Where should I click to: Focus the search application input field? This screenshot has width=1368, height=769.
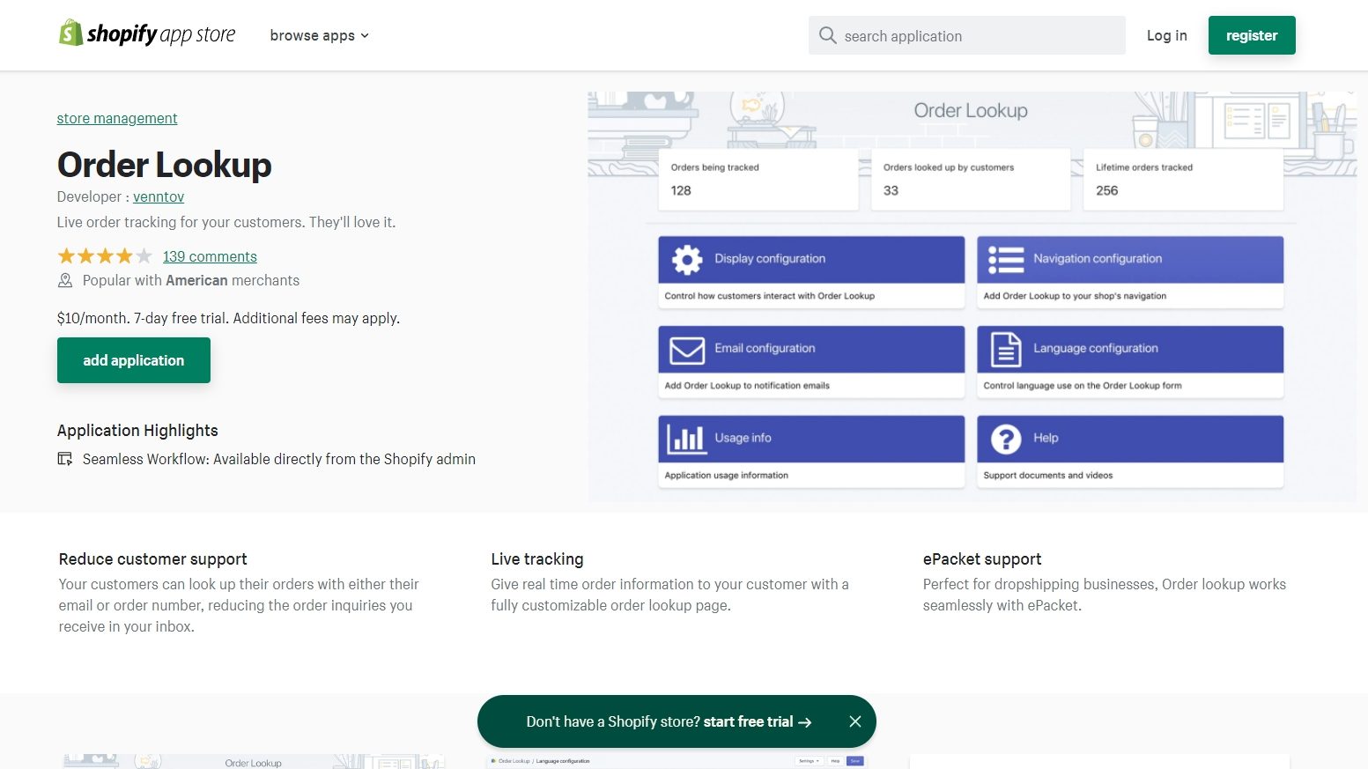[x=978, y=36]
